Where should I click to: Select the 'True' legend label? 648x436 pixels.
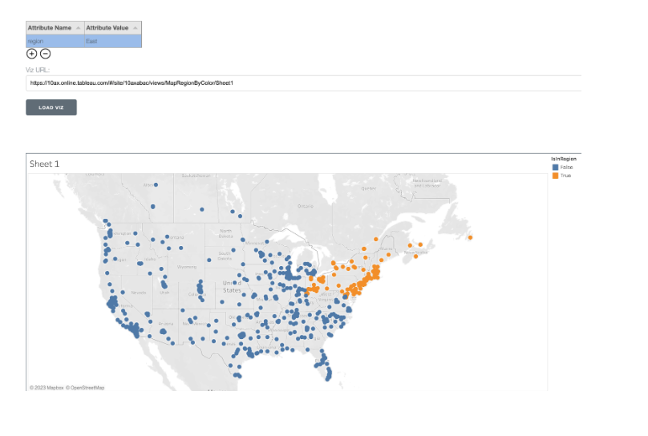[565, 175]
